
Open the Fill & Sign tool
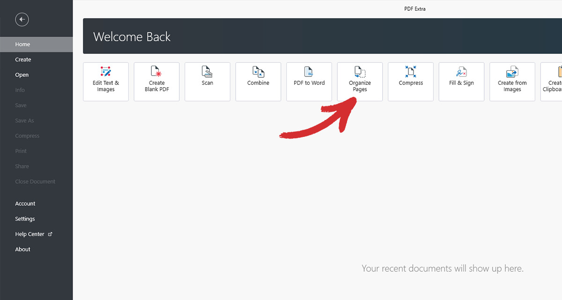point(461,82)
